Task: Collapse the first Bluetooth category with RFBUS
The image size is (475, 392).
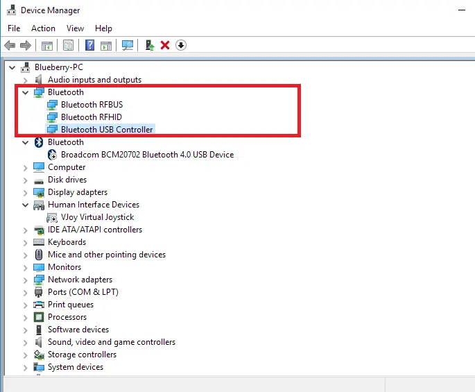Action: pyautogui.click(x=26, y=92)
